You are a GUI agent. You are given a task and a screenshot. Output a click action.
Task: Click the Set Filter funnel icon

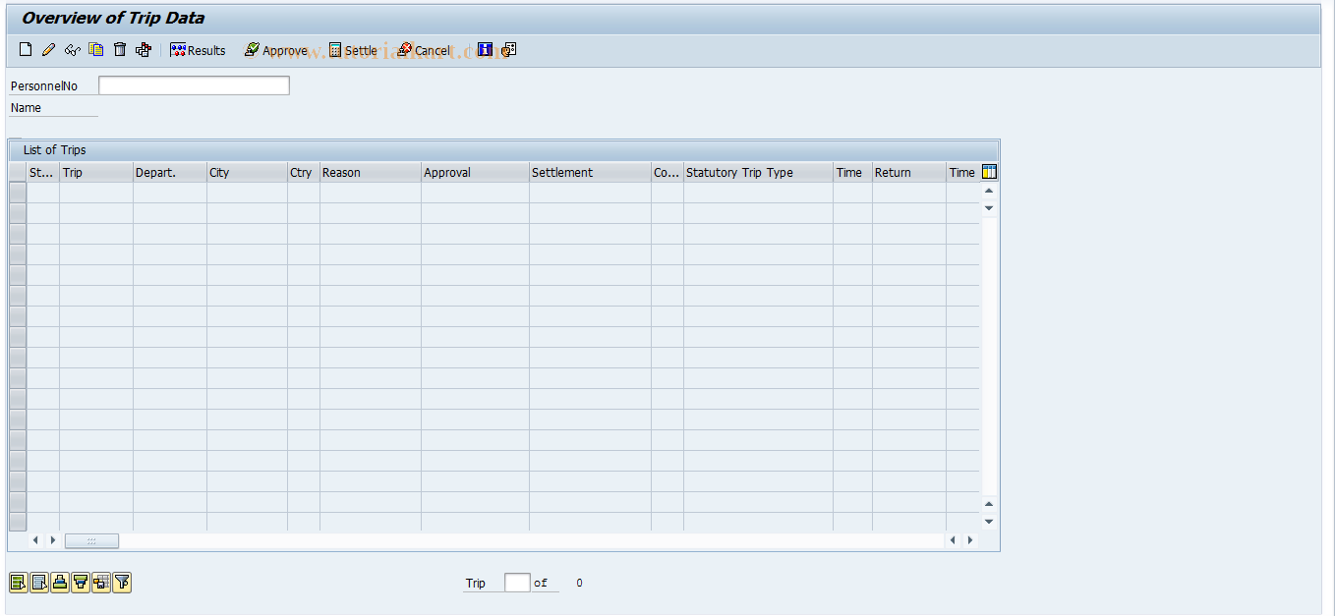click(122, 583)
